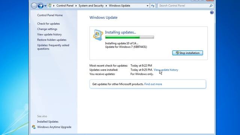The width and height of the screenshot is (240, 135).
Task: Click Find out more link
Action: coord(153,84)
